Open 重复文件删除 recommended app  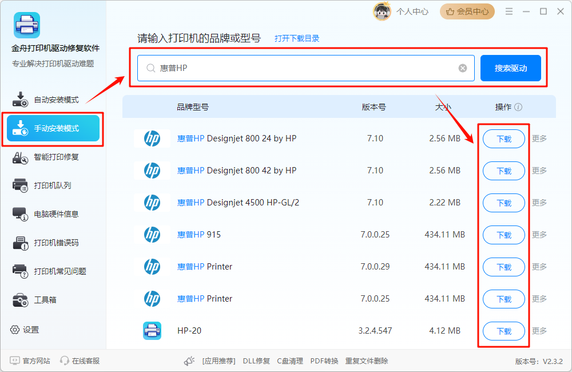click(x=367, y=361)
